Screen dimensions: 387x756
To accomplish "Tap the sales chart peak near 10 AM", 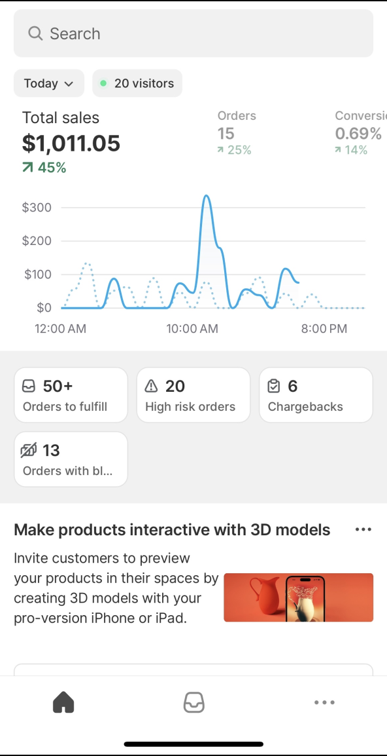I will (x=206, y=196).
